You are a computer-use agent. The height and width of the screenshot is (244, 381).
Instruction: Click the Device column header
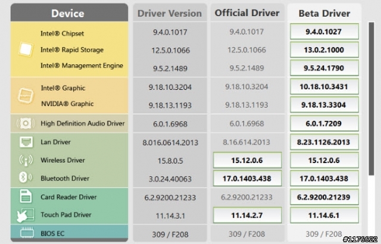pos(69,12)
